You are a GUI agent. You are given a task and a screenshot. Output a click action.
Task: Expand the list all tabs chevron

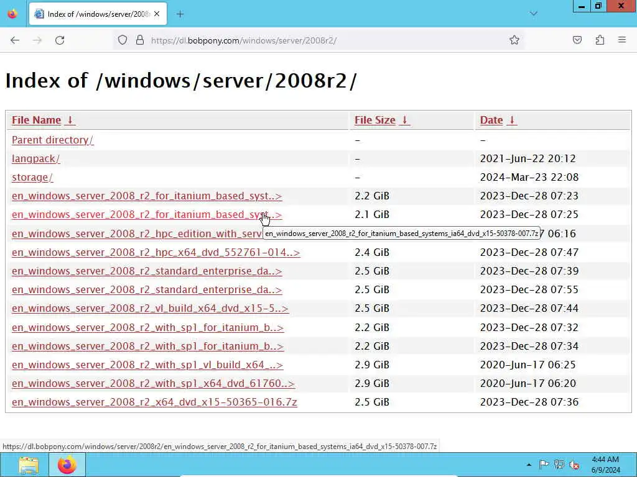click(x=533, y=14)
